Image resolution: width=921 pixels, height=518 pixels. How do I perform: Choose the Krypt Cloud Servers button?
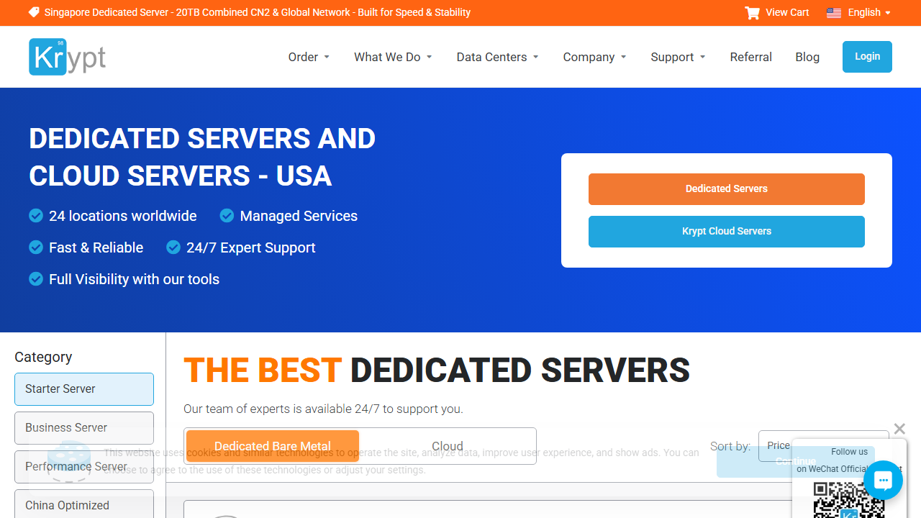coord(727,232)
